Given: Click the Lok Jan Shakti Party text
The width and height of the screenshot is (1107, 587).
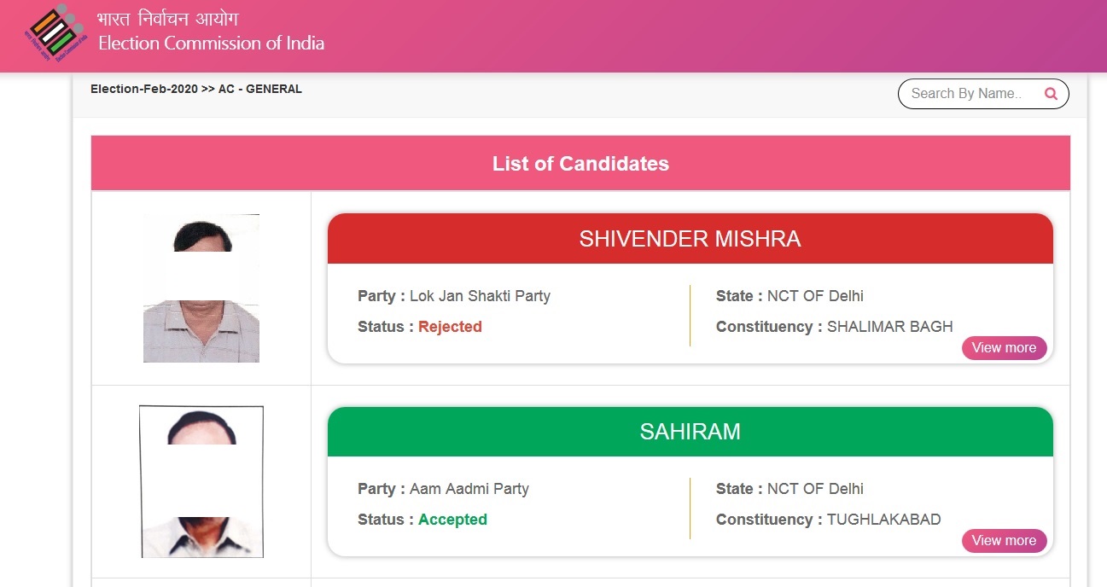Looking at the screenshot, I should (x=480, y=296).
